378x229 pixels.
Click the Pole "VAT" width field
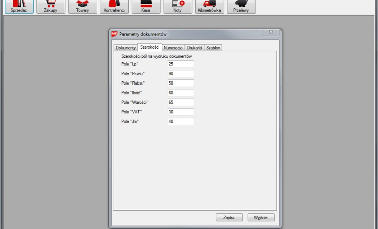[x=180, y=112]
